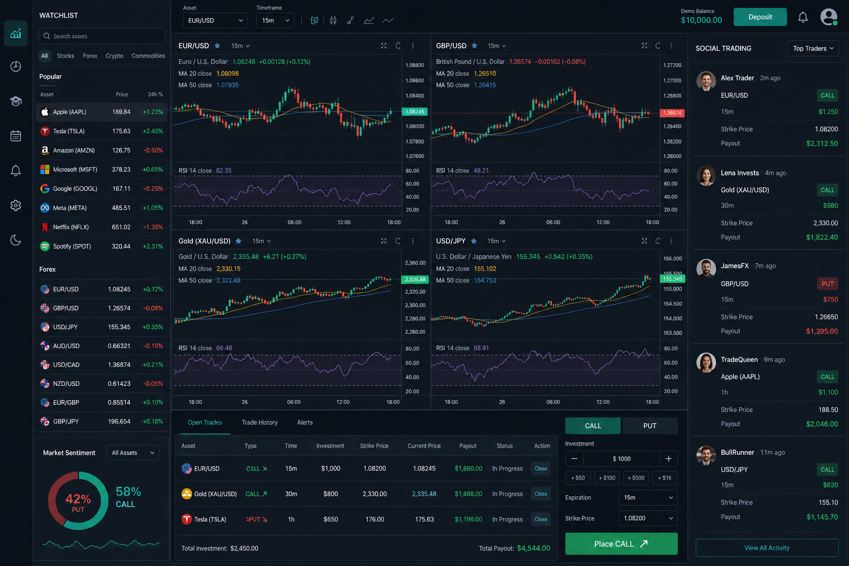Open more options on EUR/USD chart
The height and width of the screenshot is (566, 849).
coord(413,46)
